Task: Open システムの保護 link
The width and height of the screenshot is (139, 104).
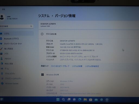Action: pos(77,66)
